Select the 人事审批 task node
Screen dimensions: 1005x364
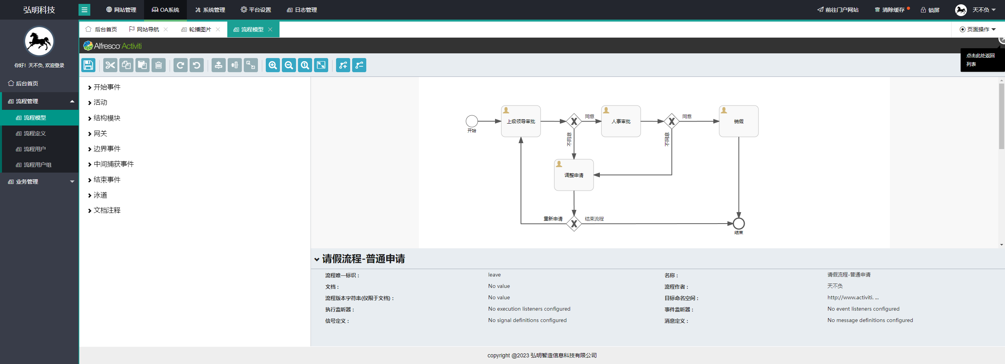621,121
